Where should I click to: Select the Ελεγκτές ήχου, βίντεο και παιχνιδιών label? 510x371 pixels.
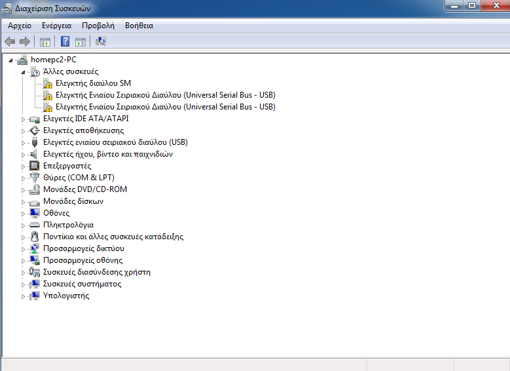tap(107, 154)
